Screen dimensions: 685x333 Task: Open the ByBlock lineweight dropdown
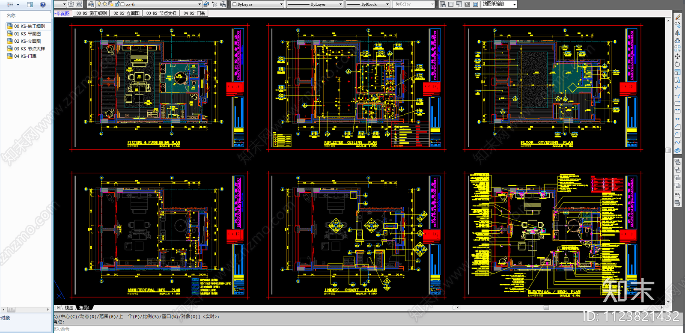coord(387,4)
